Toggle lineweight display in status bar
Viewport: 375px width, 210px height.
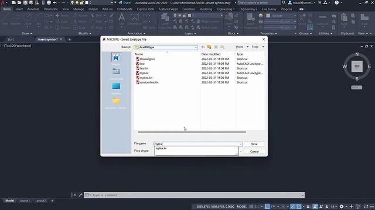click(x=308, y=206)
